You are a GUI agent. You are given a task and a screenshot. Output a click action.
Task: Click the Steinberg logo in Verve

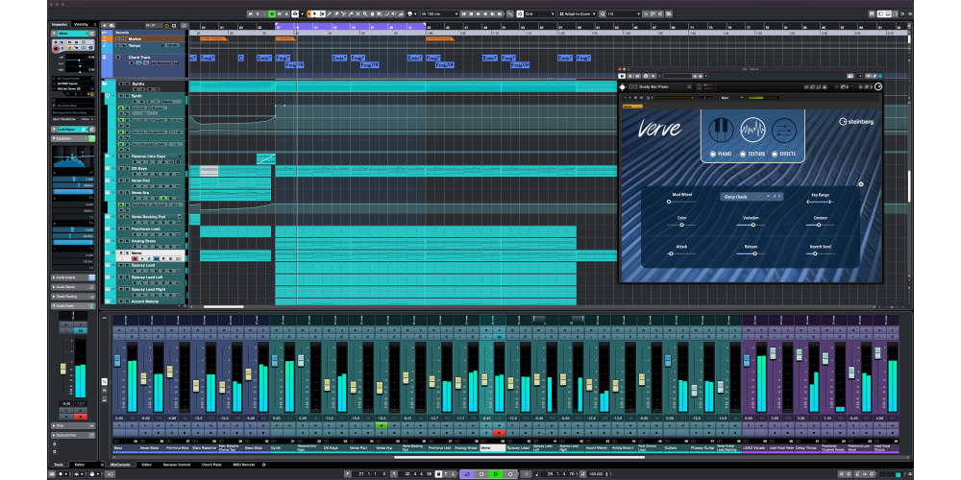click(x=857, y=121)
